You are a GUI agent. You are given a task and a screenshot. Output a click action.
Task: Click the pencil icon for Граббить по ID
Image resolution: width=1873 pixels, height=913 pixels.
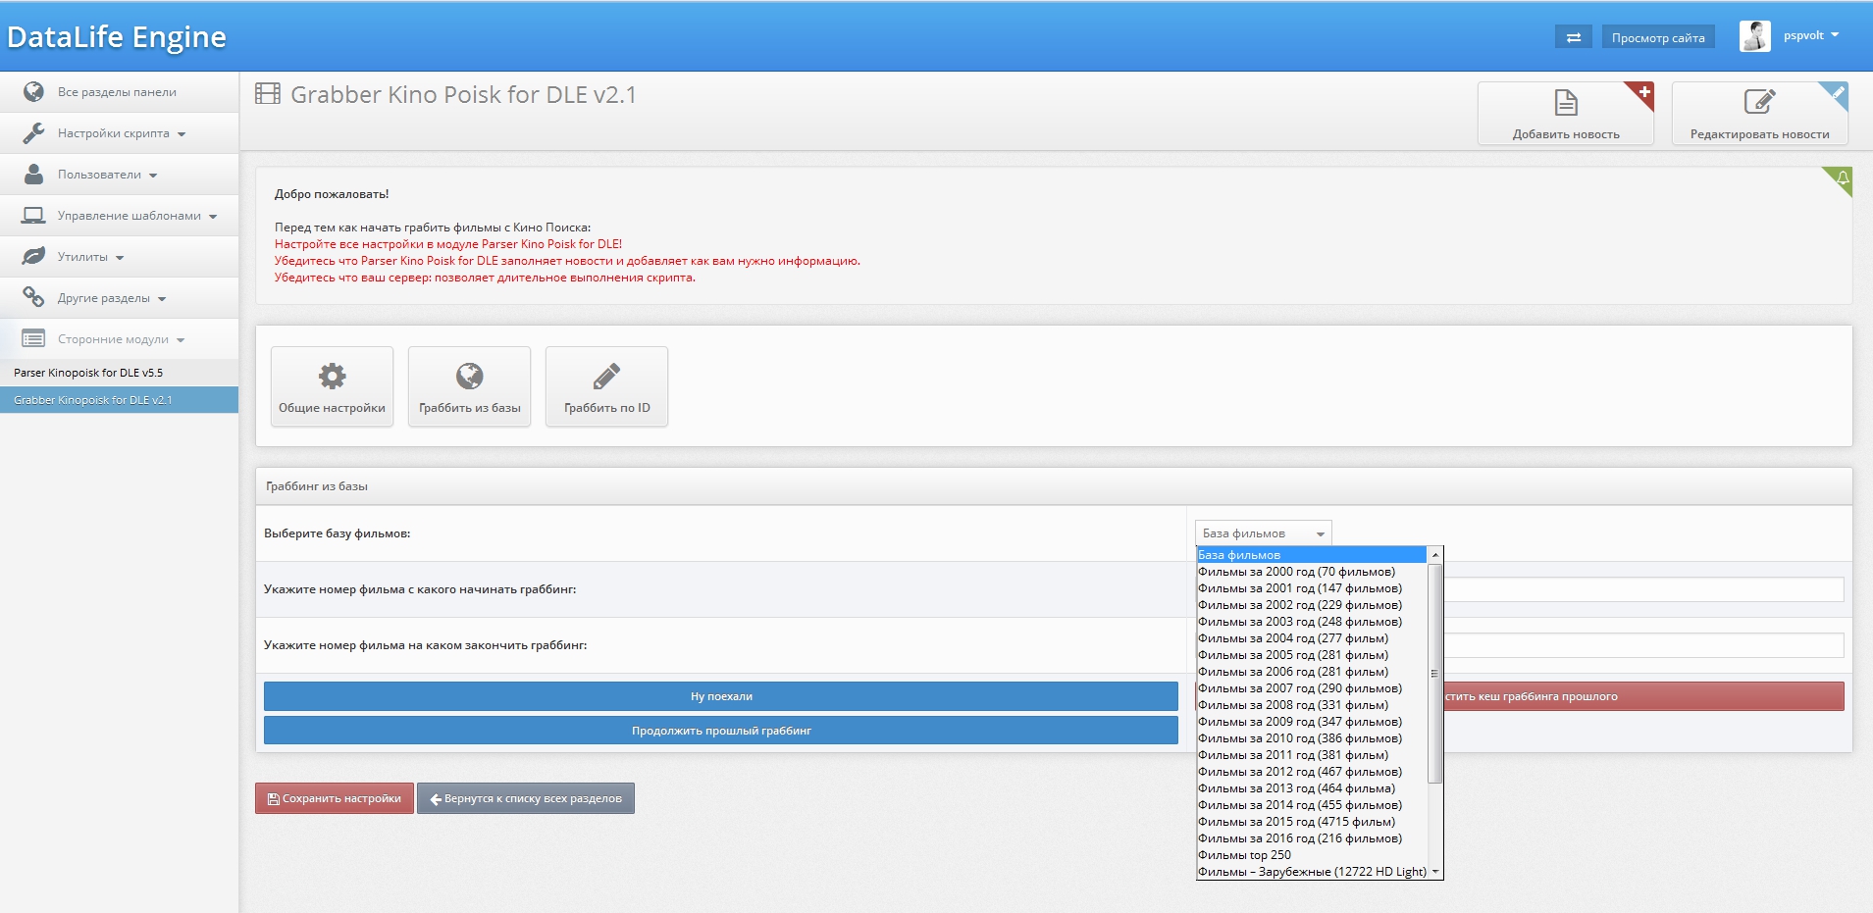click(606, 376)
